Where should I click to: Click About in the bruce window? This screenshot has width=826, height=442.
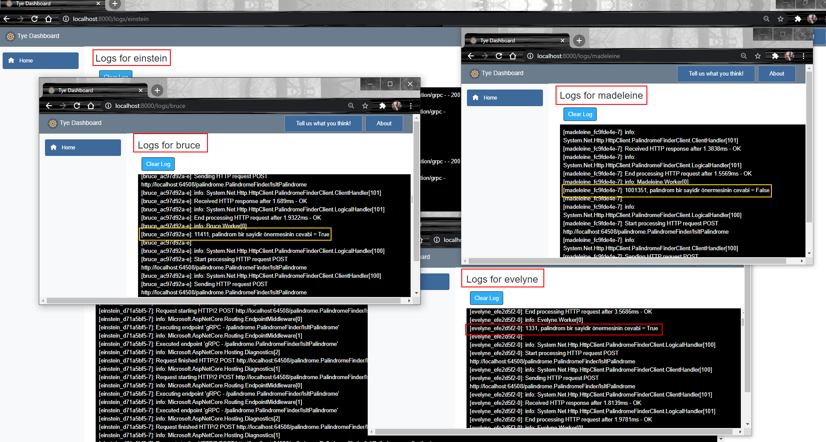point(384,124)
